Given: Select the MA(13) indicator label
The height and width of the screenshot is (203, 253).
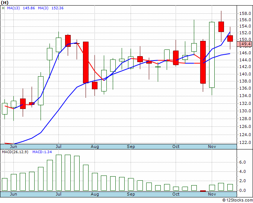Looking at the screenshot, I should tap(13, 8).
